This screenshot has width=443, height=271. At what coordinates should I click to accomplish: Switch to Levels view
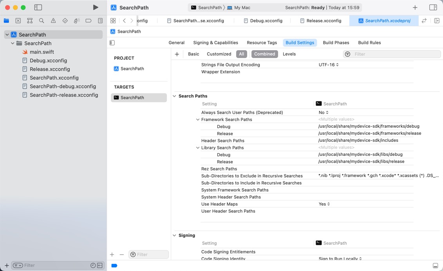289,54
